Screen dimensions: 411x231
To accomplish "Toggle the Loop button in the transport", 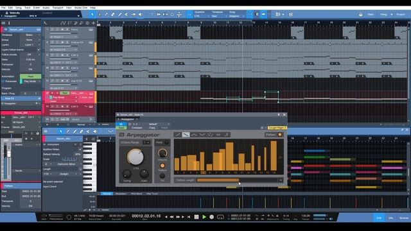I will coord(220,217).
